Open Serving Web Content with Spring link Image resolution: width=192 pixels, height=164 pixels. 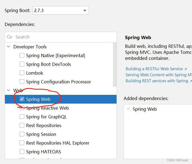(159, 75)
